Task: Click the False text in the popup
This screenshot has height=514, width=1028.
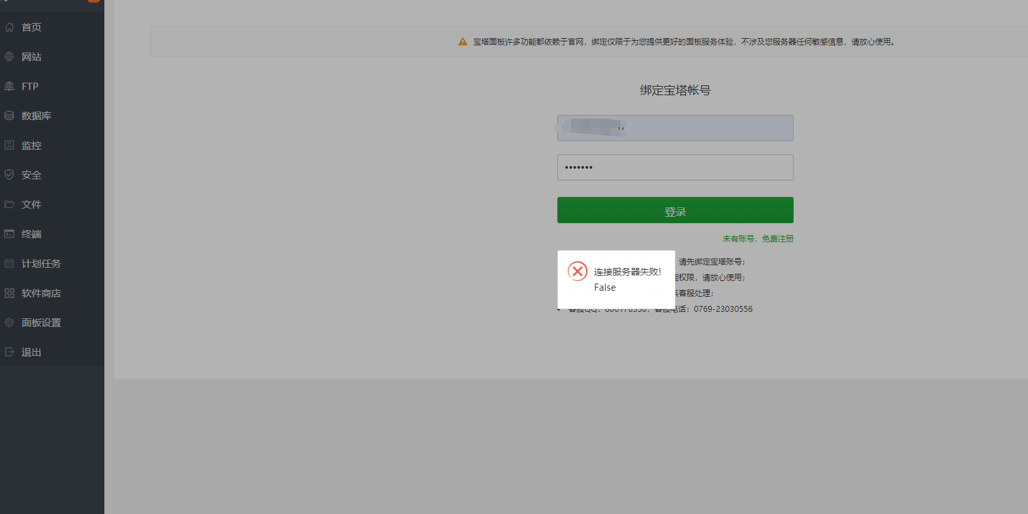Action: (x=605, y=288)
